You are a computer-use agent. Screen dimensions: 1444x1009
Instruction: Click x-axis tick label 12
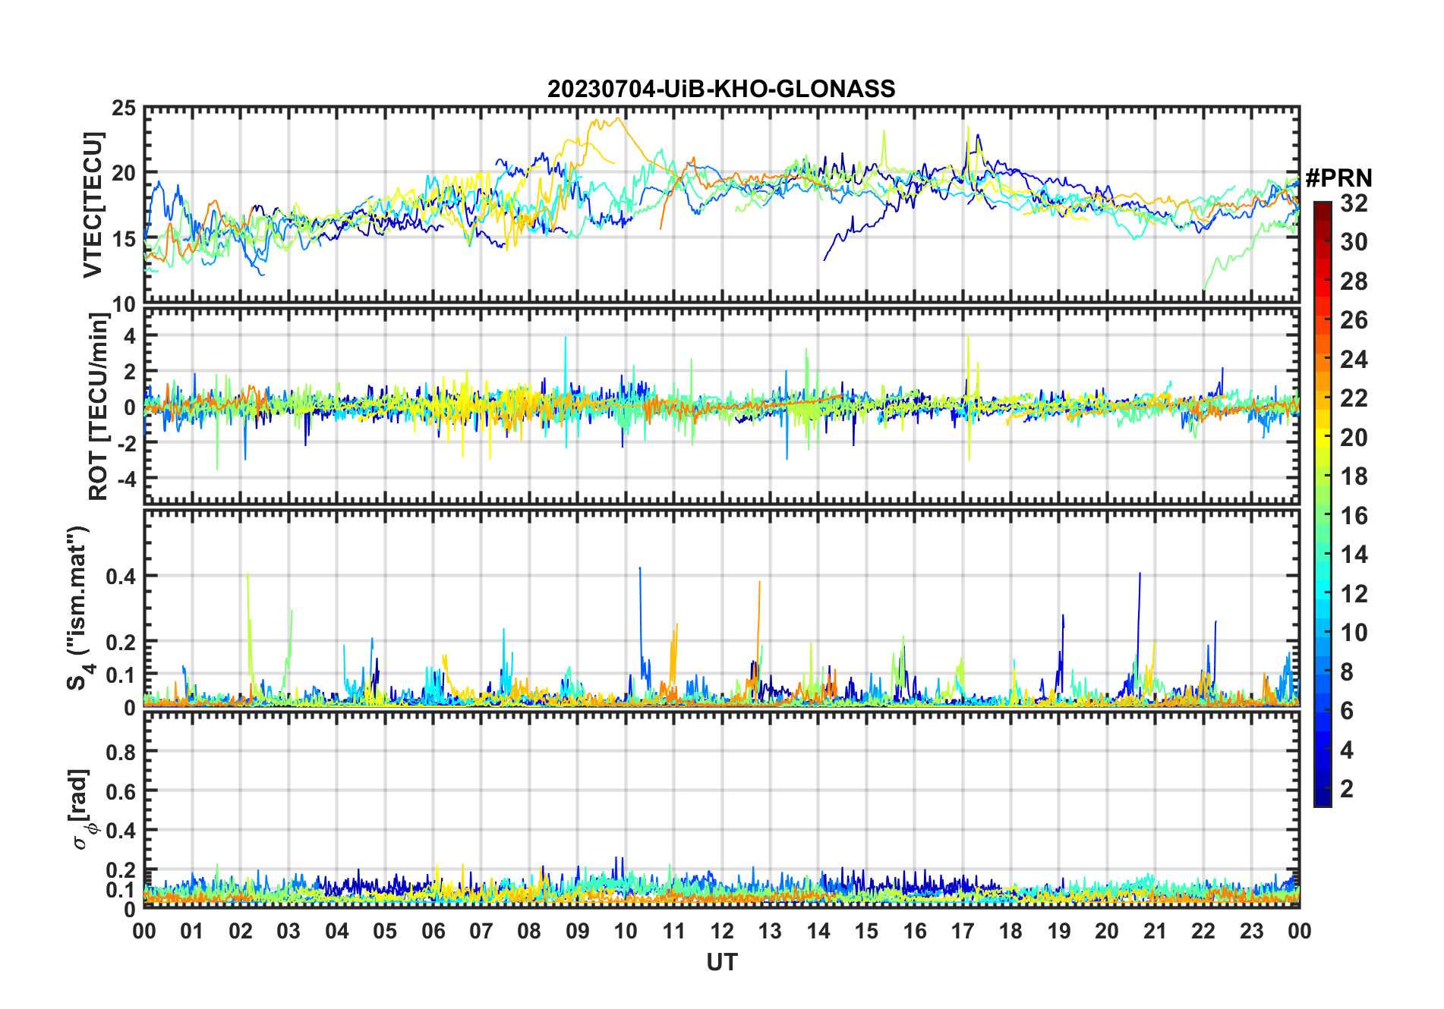tap(721, 931)
